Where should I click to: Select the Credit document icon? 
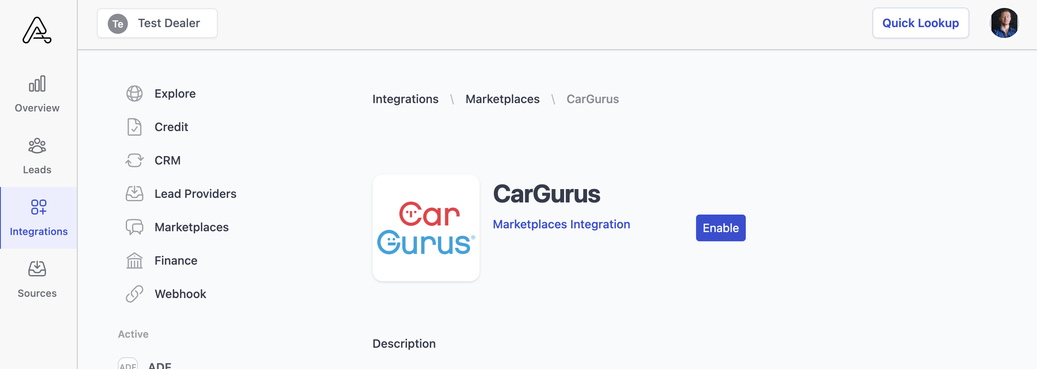click(135, 127)
